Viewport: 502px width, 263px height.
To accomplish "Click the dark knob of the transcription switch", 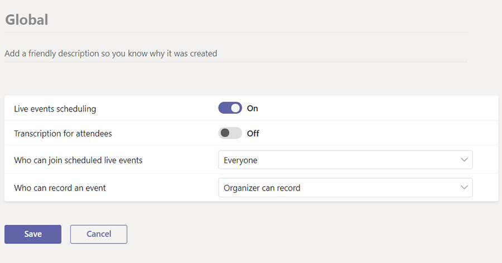I will [225, 133].
